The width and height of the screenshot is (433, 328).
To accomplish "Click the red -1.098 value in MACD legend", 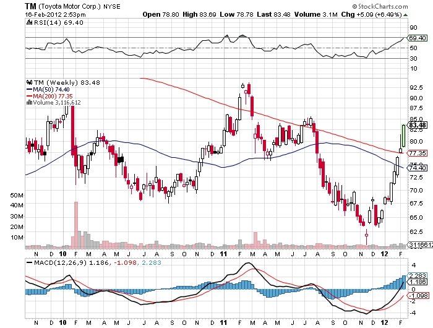I will (x=126, y=262).
